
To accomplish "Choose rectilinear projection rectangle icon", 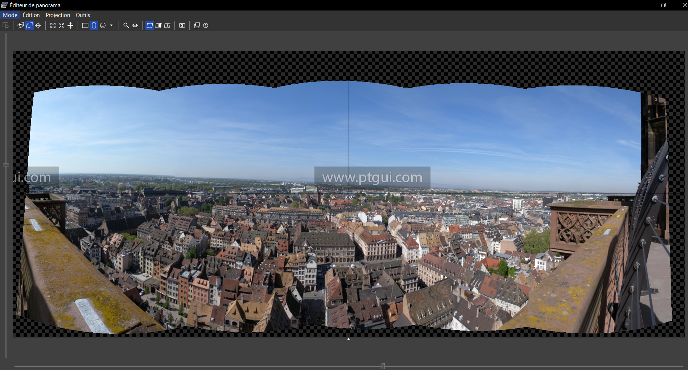I will pyautogui.click(x=85, y=25).
